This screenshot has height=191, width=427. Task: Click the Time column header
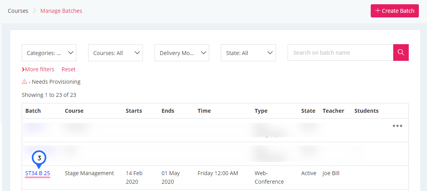tap(204, 111)
